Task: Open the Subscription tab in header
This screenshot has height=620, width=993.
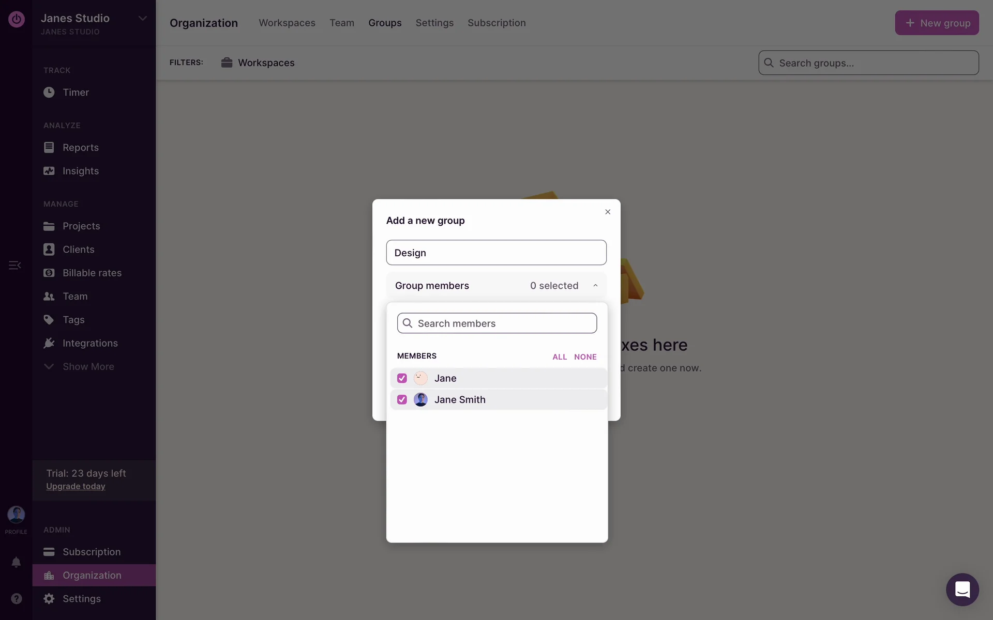Action: pos(496,23)
